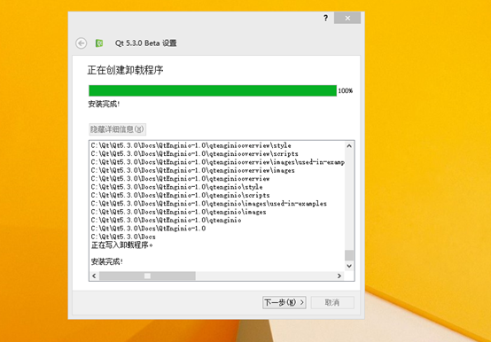
Task: Click the log line ending in Docs\QtEnginio-1.0
Action: point(148,228)
